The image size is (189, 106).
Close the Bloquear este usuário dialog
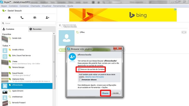click(118, 48)
